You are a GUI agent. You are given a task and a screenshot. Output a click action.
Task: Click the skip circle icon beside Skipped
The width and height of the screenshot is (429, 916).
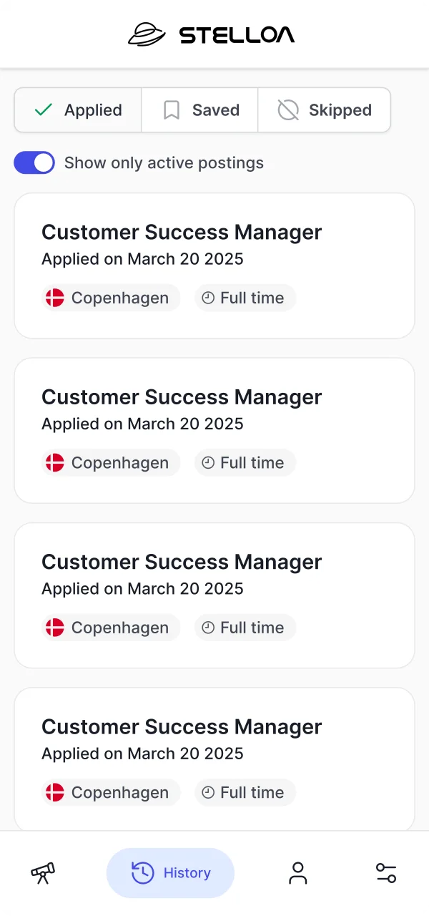coord(287,109)
